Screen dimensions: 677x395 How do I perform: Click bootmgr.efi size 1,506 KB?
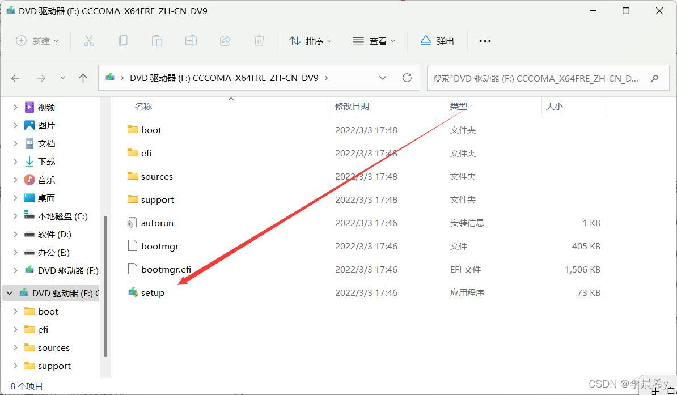582,269
